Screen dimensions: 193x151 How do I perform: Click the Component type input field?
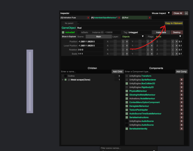tap(150, 71)
